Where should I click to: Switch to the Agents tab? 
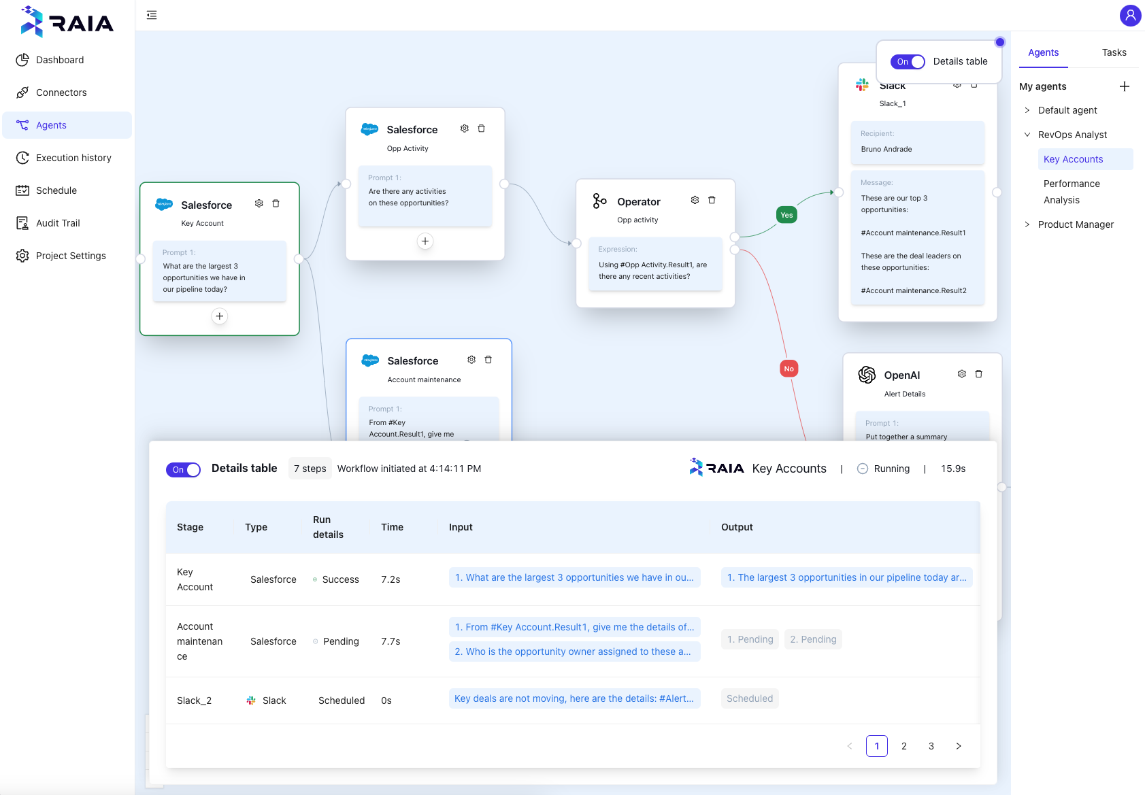[1044, 52]
